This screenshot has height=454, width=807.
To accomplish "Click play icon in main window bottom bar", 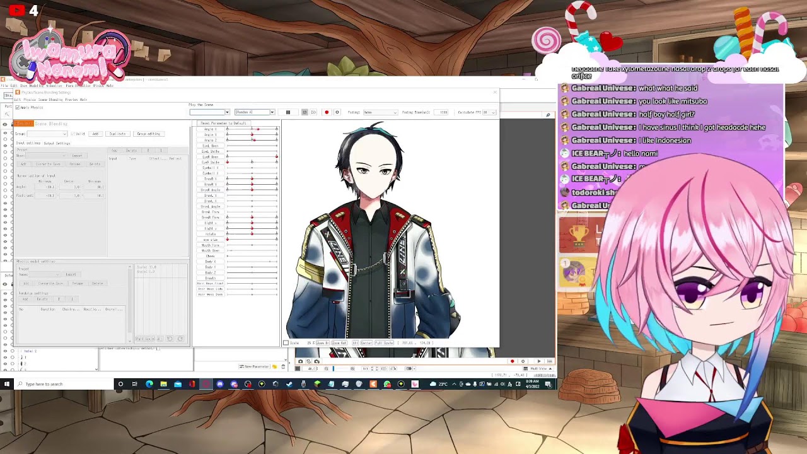I will click(538, 361).
